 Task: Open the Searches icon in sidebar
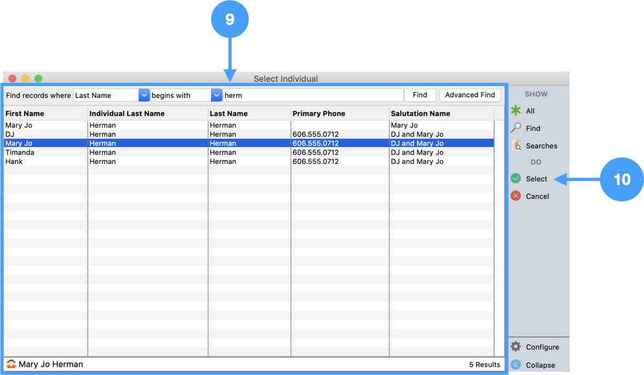click(516, 146)
